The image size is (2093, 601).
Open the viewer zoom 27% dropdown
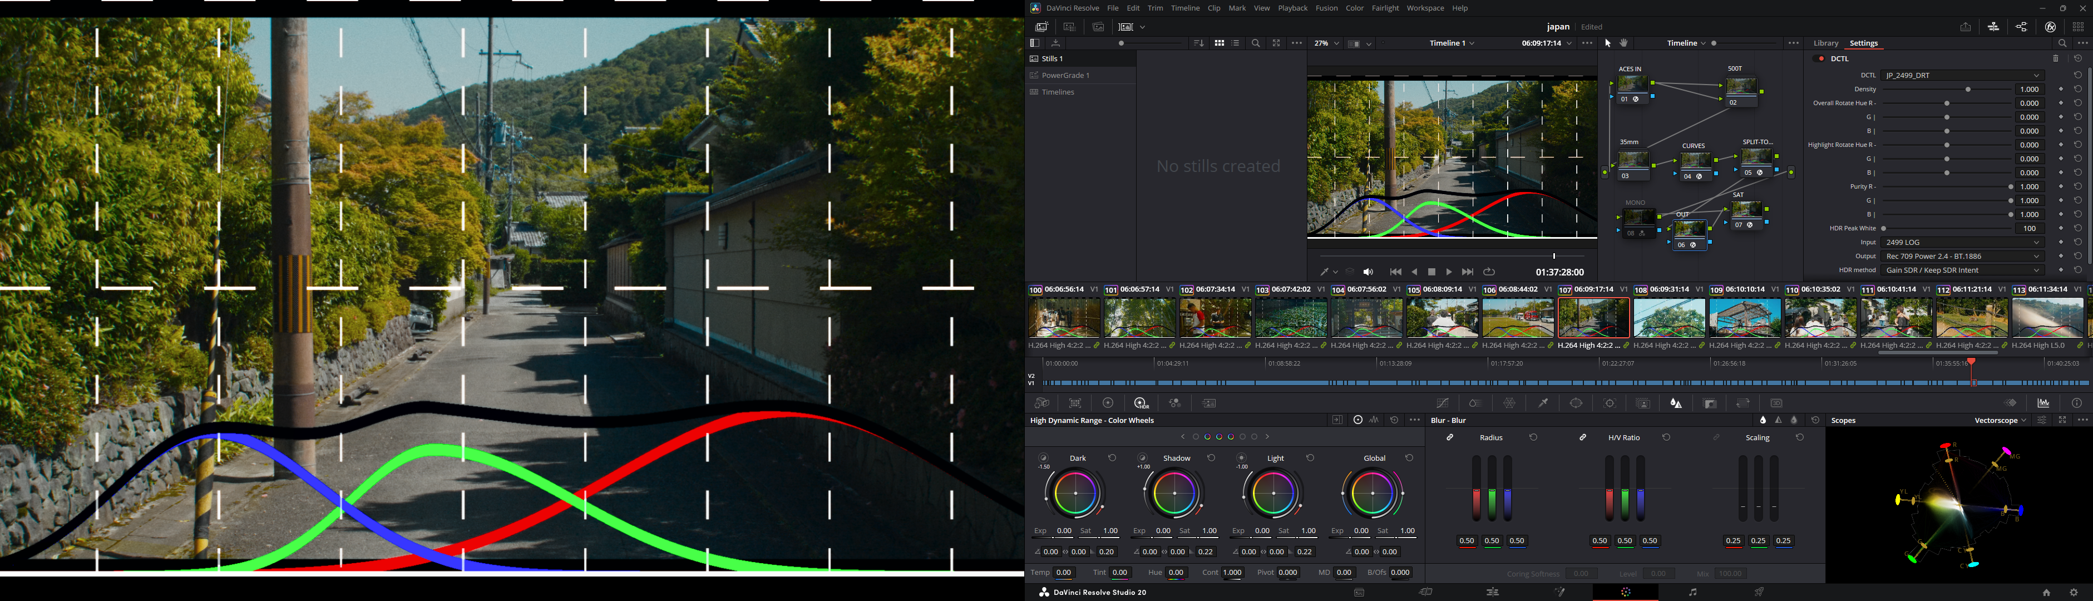1326,43
